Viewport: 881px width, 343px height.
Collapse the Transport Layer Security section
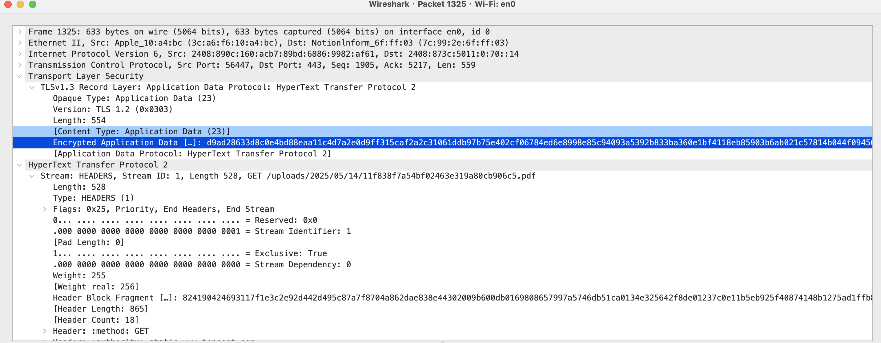20,76
